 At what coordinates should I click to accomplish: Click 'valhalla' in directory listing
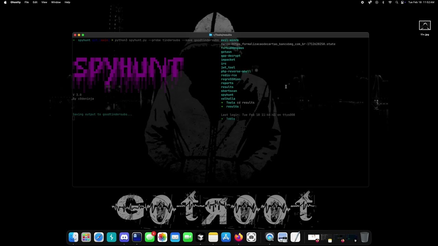228,99
